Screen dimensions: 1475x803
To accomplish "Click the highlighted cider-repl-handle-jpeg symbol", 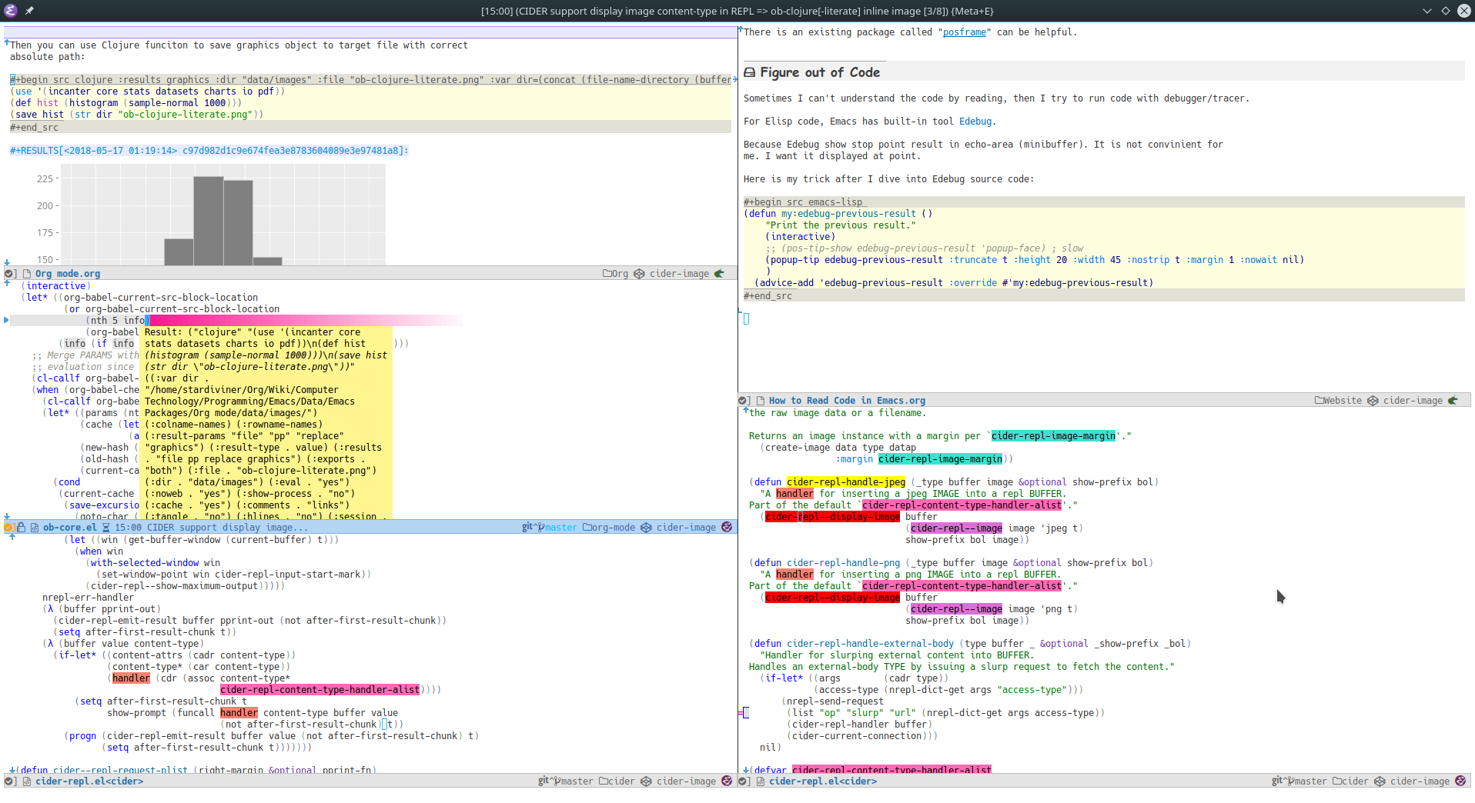I will click(846, 482).
